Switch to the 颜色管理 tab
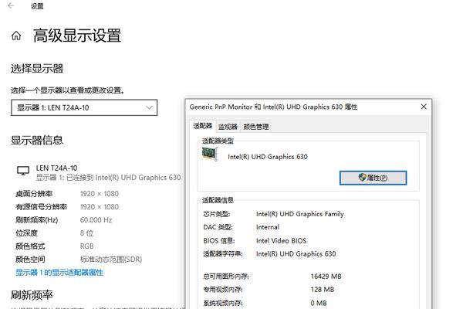This screenshot has width=473, height=309. [x=256, y=127]
